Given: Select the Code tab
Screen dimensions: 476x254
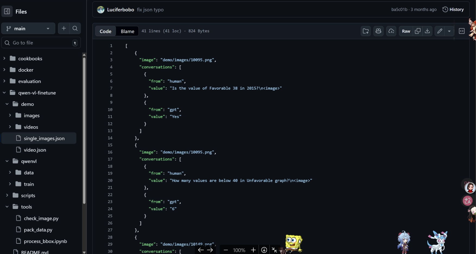Looking at the screenshot, I should pos(106,31).
